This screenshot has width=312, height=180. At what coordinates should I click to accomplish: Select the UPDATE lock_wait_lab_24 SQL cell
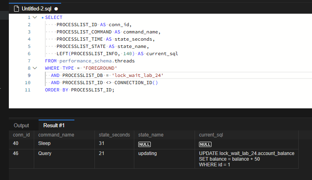point(246,159)
